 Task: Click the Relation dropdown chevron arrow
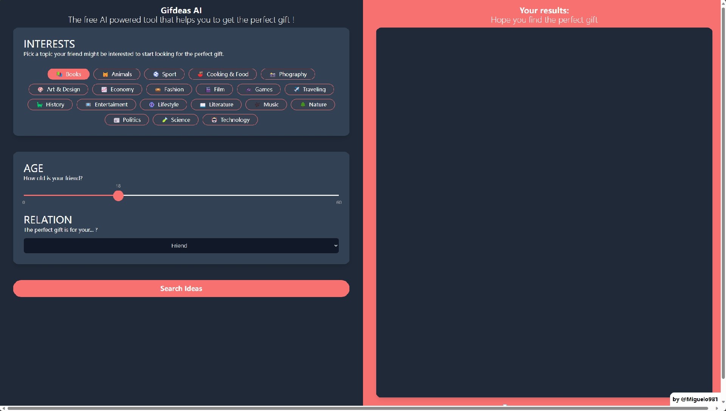point(336,246)
